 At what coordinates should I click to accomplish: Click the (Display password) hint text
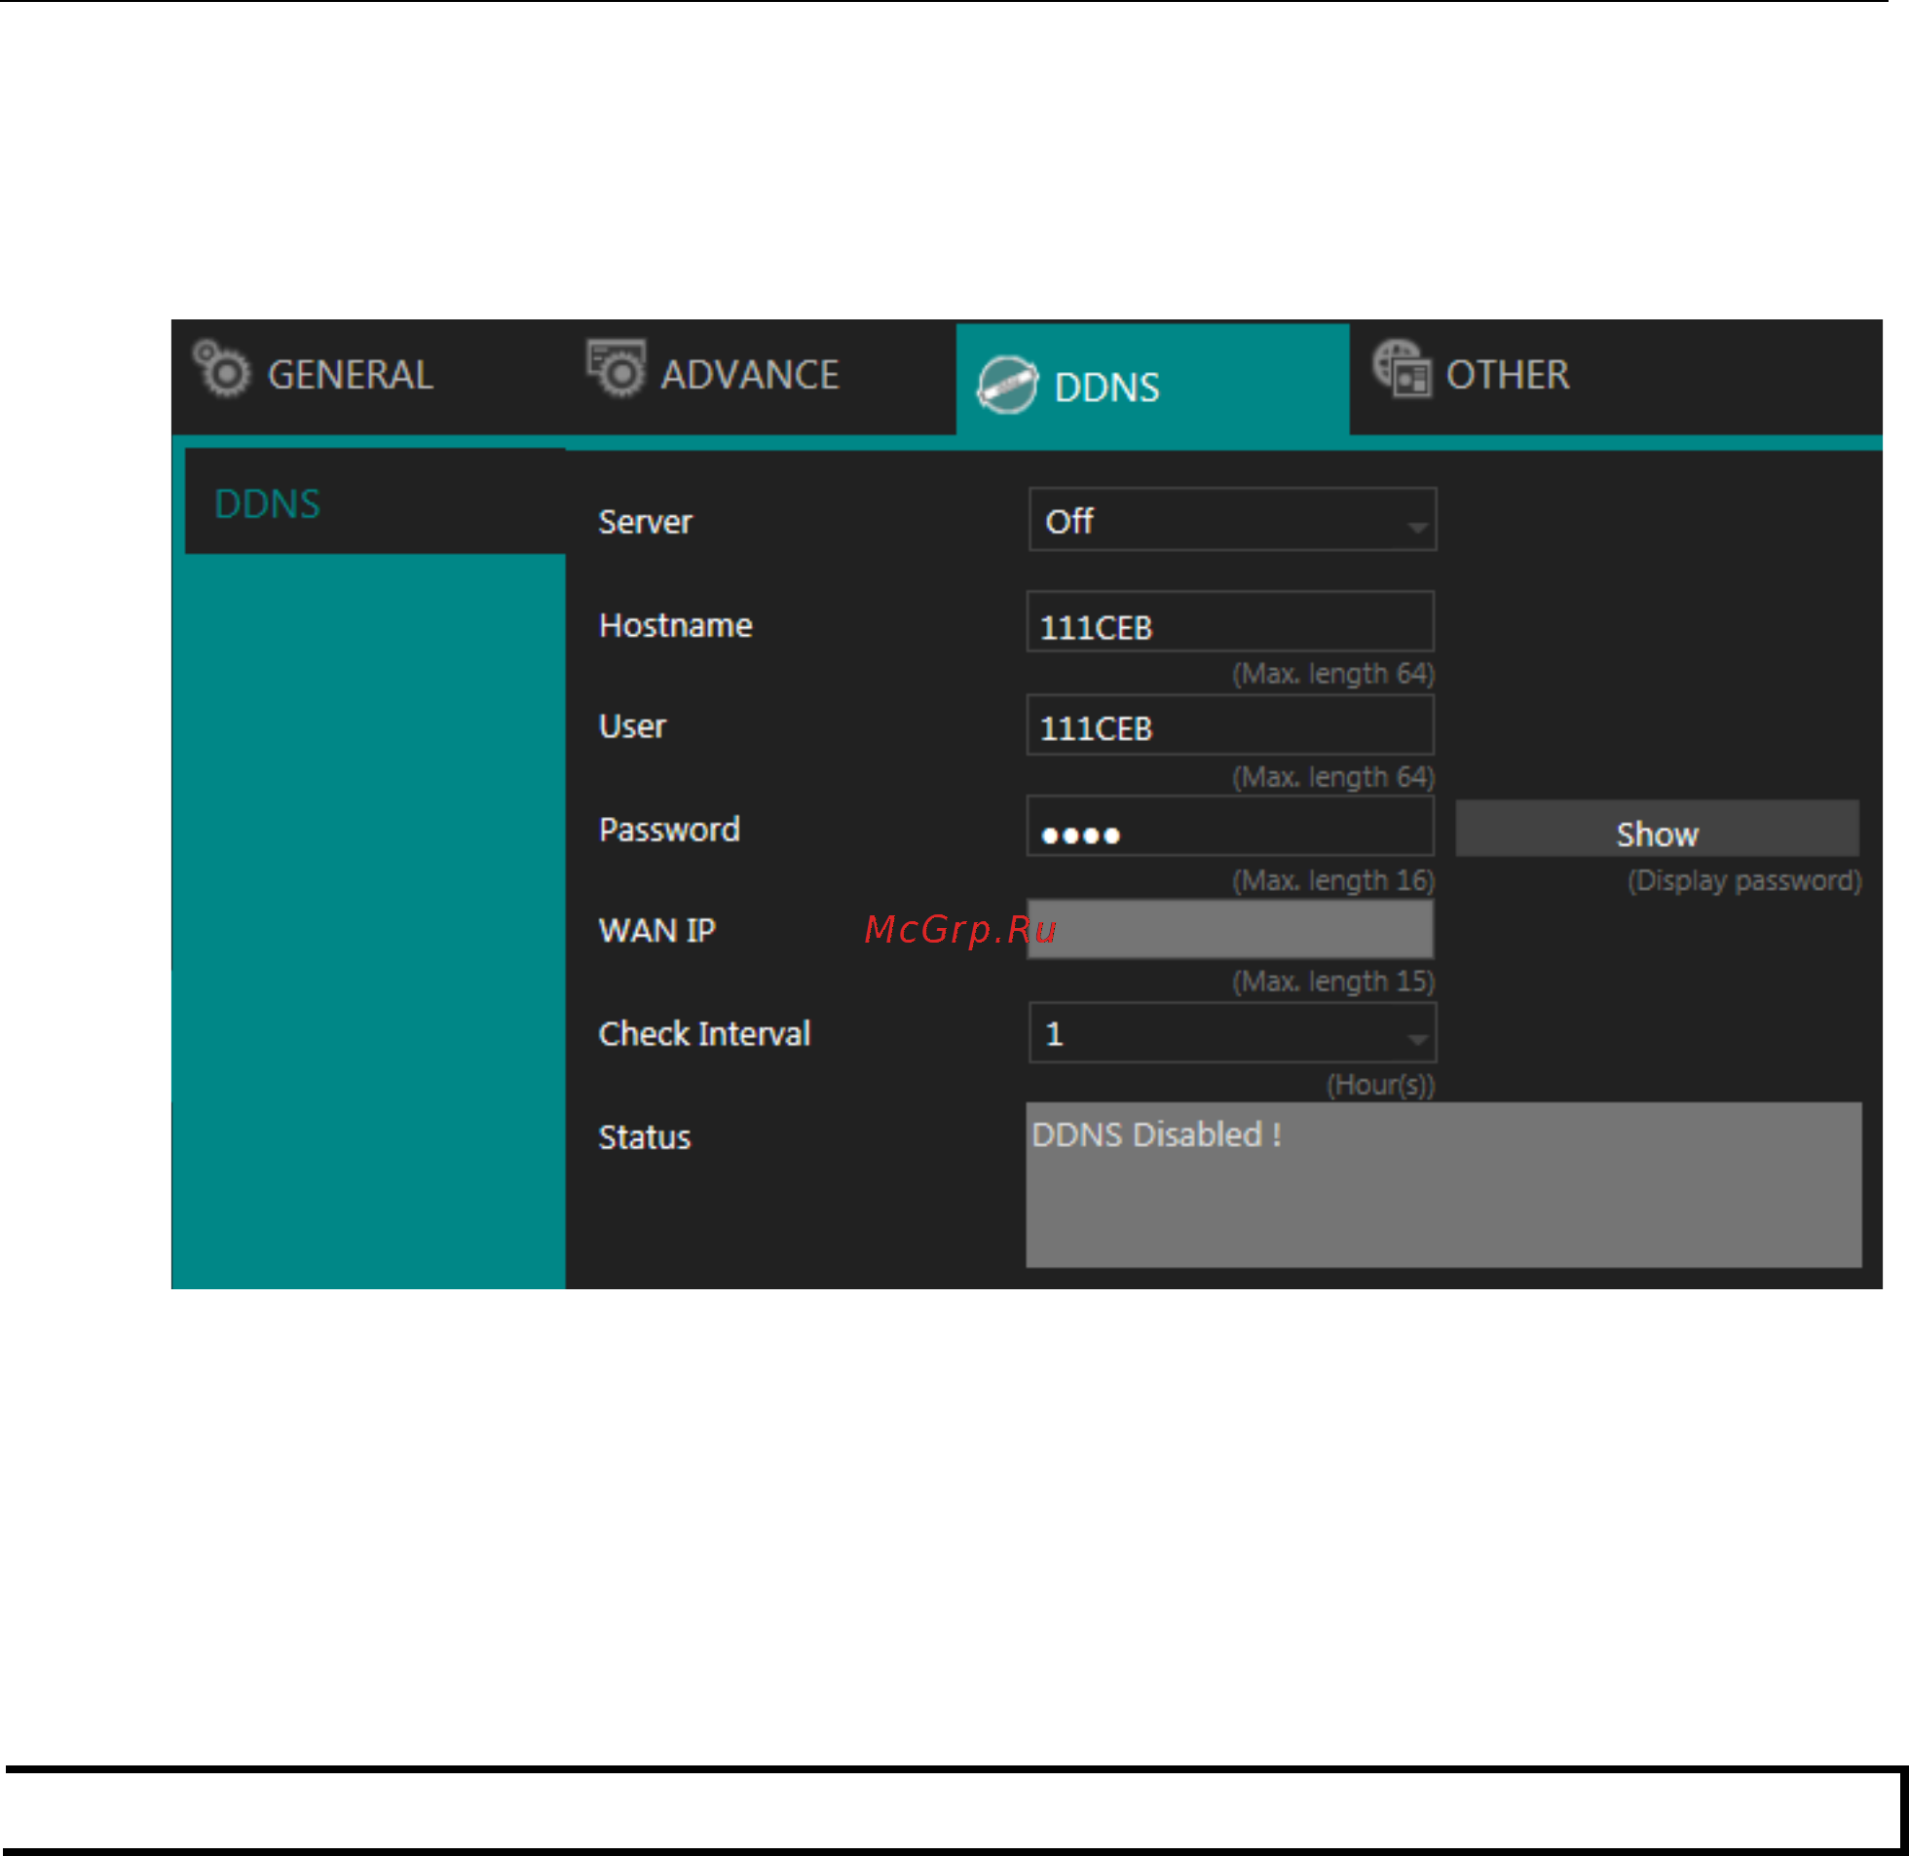click(1744, 882)
